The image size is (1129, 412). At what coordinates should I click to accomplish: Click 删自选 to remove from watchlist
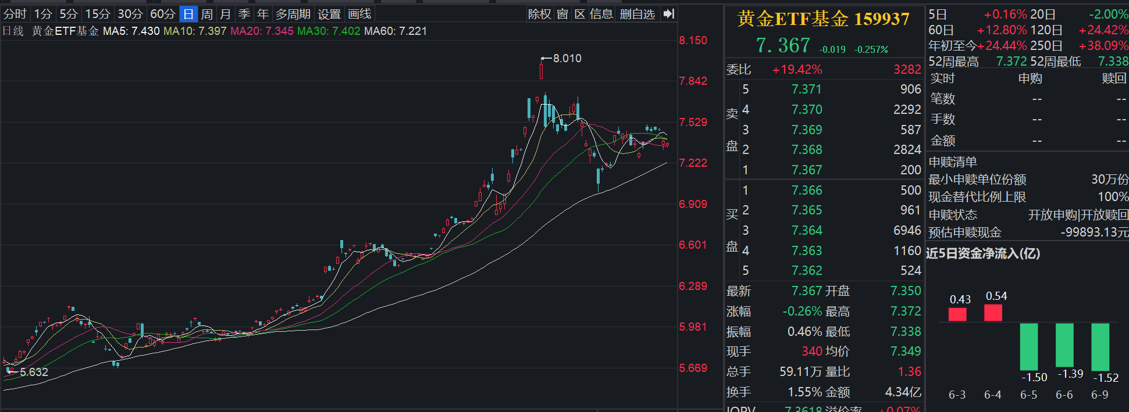click(637, 14)
